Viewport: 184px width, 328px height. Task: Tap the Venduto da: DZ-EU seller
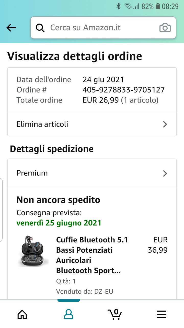85,291
